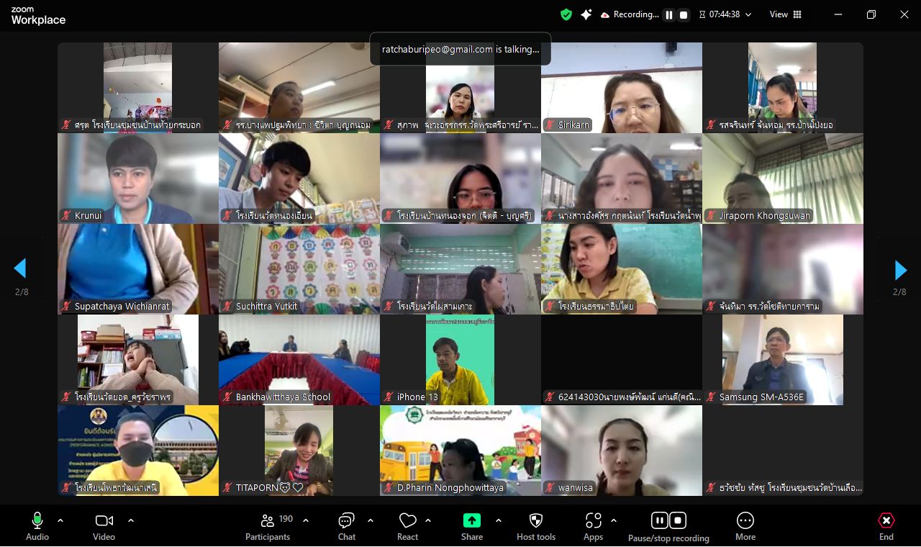Go to next gallery page arrow
This screenshot has width=921, height=547.
pos(900,270)
